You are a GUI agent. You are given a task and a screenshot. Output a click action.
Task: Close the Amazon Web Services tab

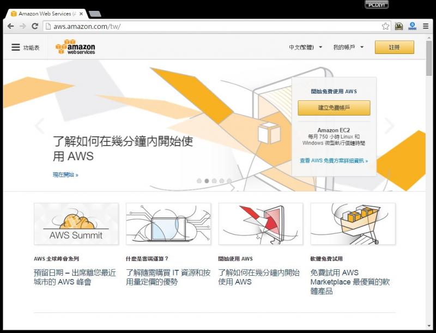(81, 14)
